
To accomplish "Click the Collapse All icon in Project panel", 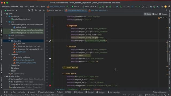I will click(36, 10).
